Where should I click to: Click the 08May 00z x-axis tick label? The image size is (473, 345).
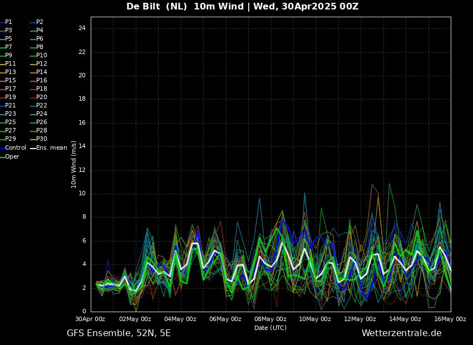pos(270,319)
